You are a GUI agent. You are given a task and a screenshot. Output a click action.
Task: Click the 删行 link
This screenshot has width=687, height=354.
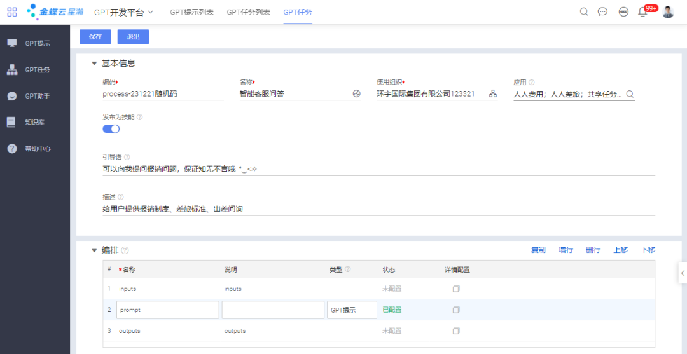coord(593,250)
